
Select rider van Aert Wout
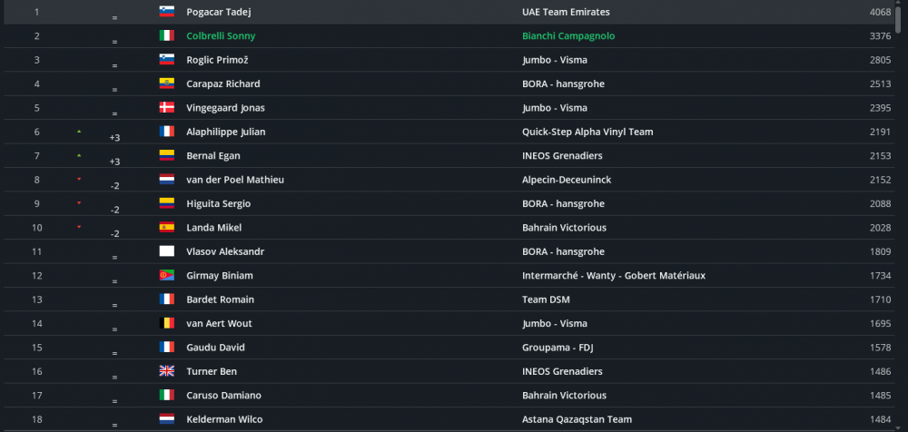pyautogui.click(x=219, y=323)
